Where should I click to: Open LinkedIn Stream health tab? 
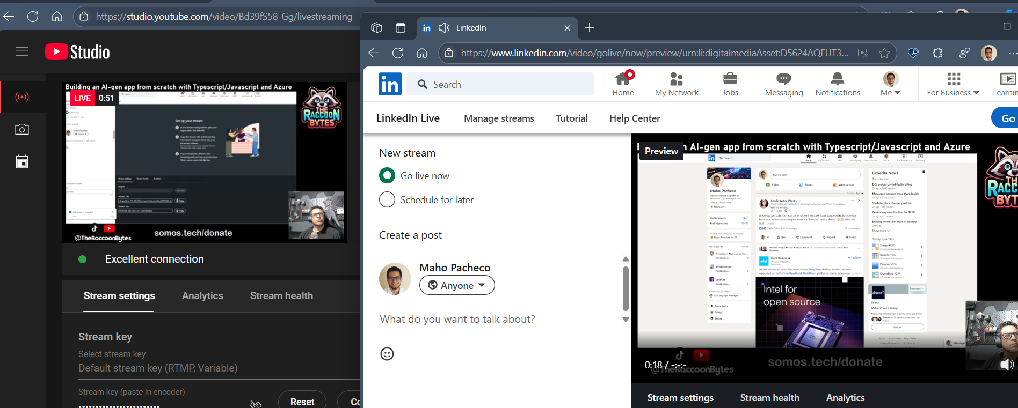[769, 398]
